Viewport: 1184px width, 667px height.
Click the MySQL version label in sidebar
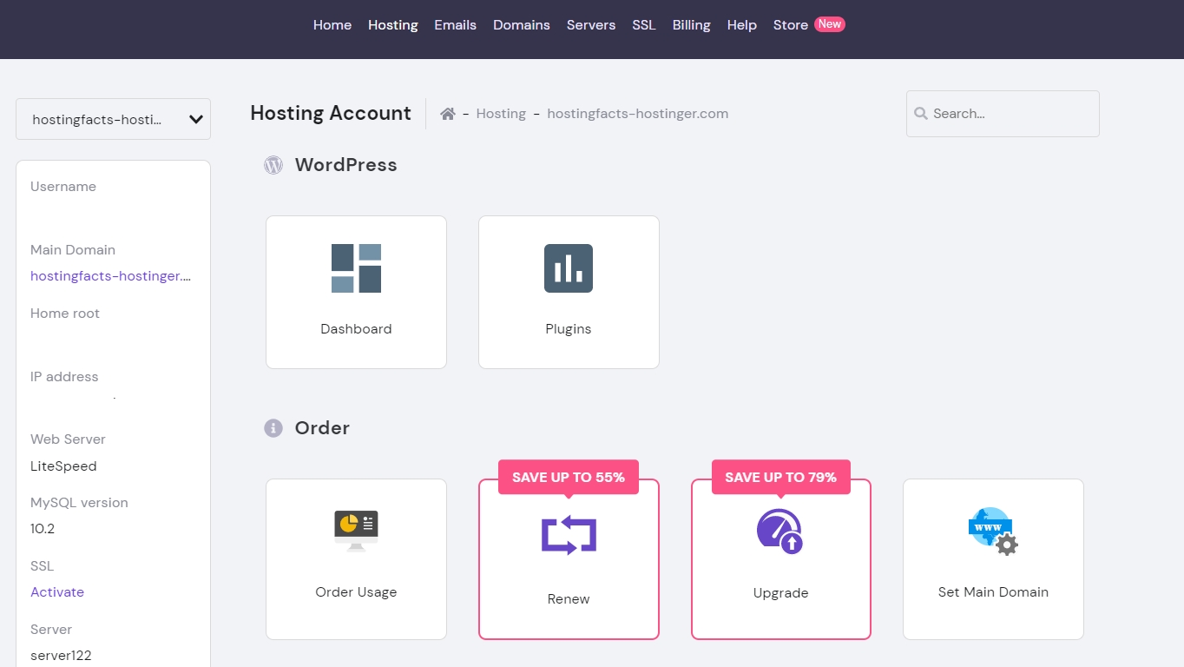click(79, 503)
